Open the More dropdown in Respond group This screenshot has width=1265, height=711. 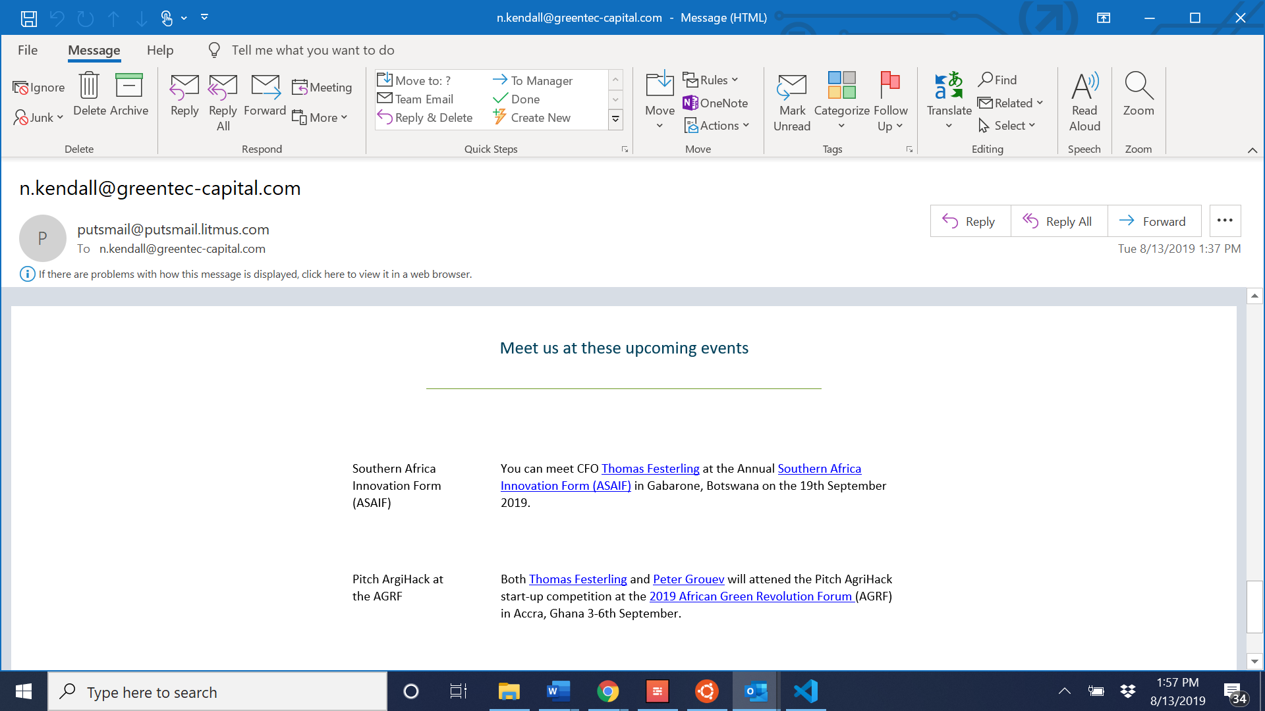343,118
